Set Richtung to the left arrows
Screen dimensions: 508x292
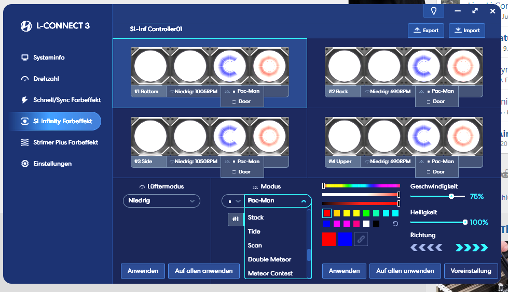[427, 247]
